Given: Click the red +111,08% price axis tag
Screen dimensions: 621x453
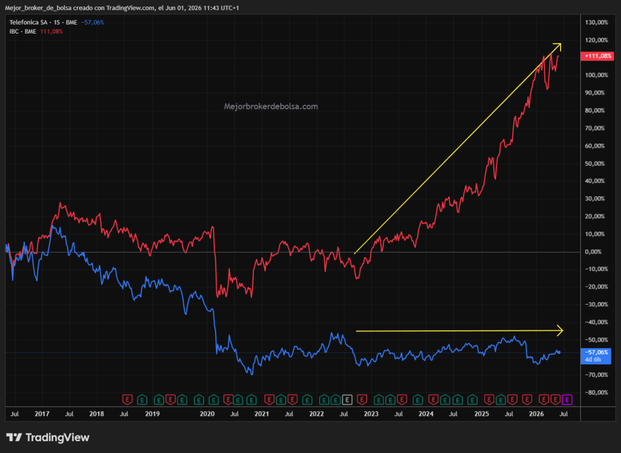Looking at the screenshot, I should (x=597, y=56).
